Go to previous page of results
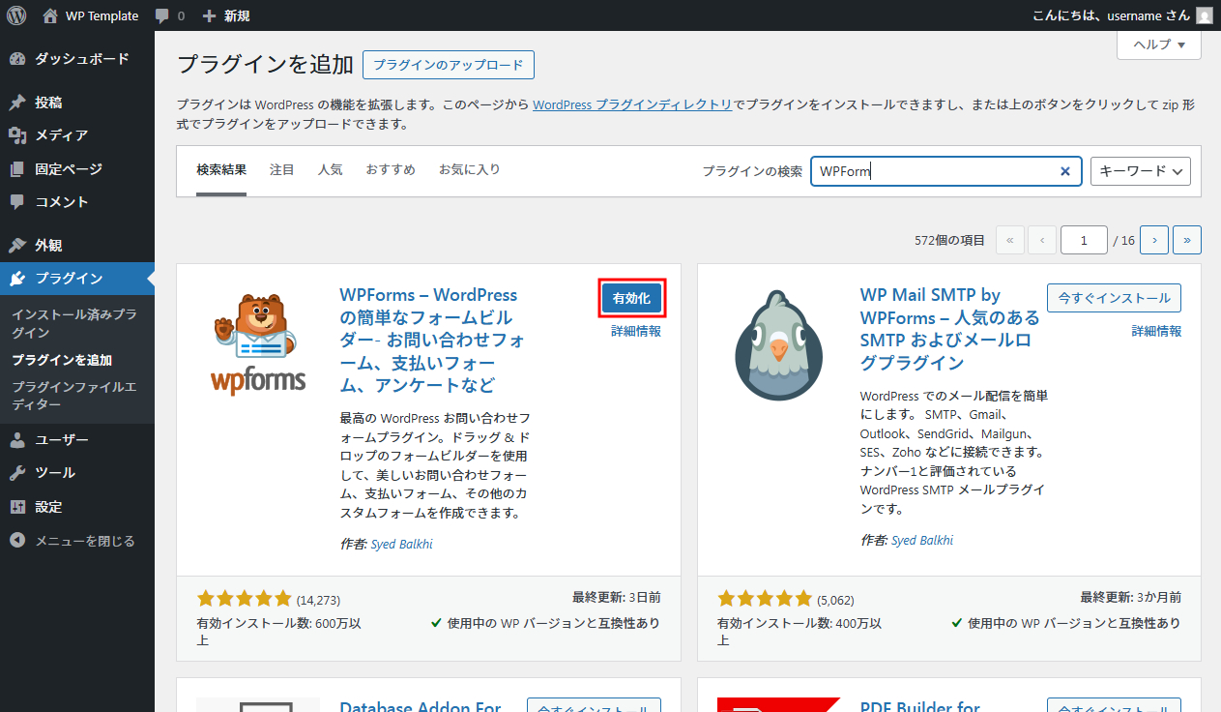Screen dimensions: 1221x712 1042,240
